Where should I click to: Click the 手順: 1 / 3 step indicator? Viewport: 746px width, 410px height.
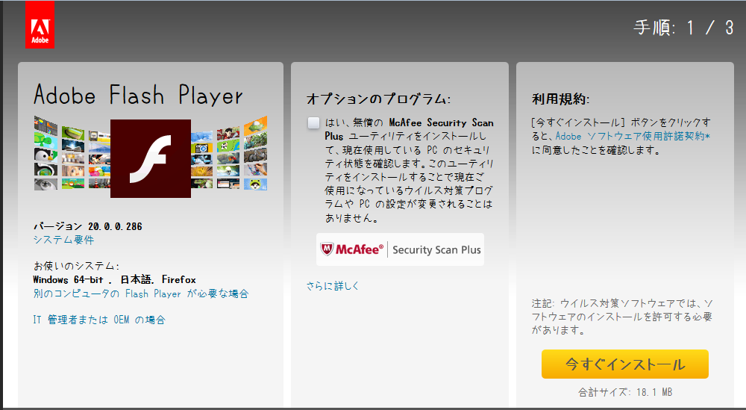[x=683, y=28]
